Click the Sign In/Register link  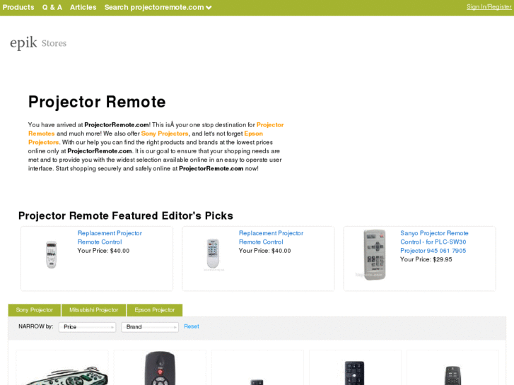pos(489,7)
